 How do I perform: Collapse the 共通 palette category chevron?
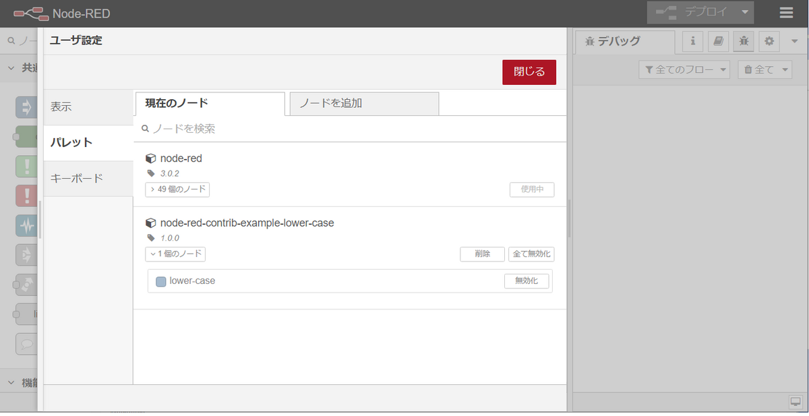[11, 67]
